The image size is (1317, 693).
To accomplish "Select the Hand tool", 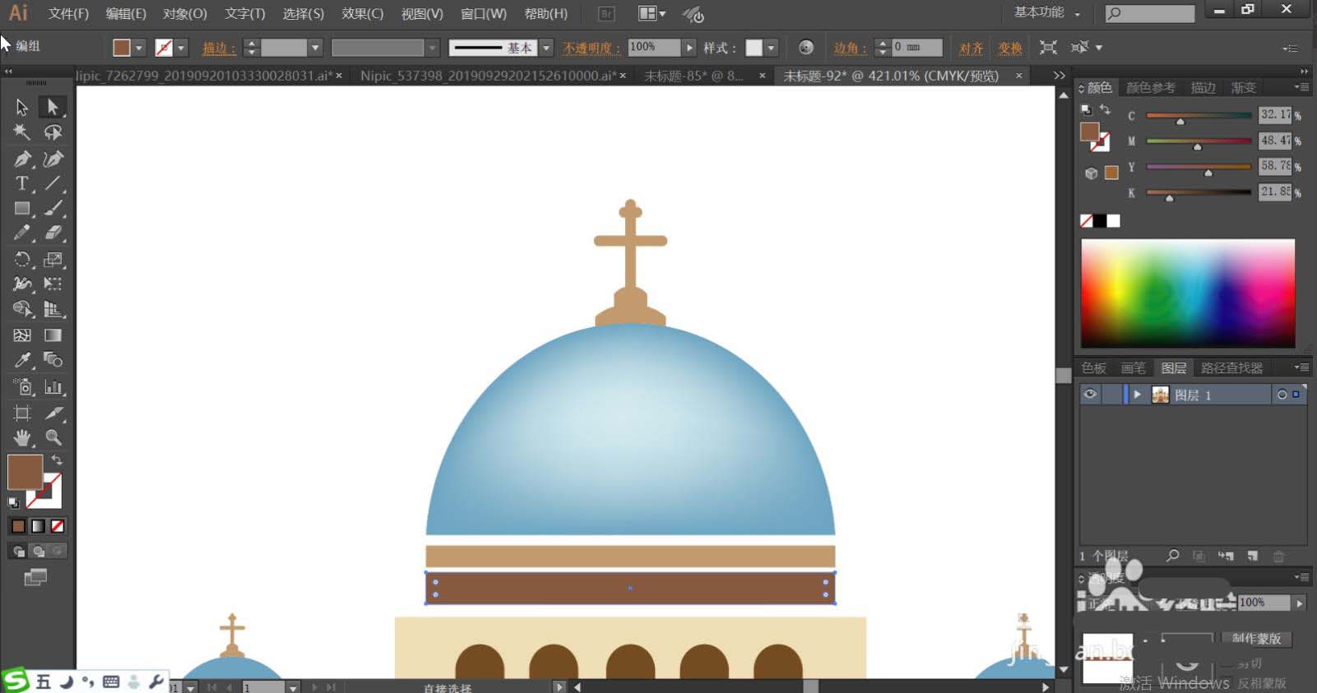I will click(x=22, y=437).
